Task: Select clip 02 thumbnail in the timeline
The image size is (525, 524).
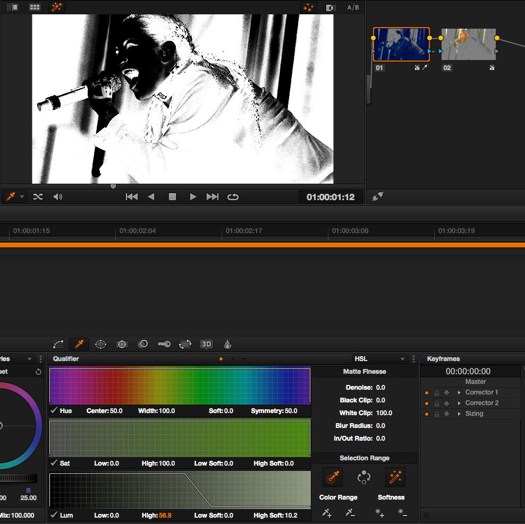Action: pos(468,44)
